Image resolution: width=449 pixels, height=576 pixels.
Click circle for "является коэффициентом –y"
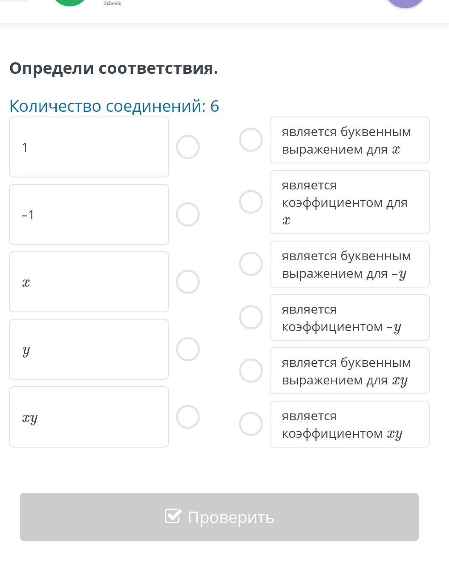251,317
